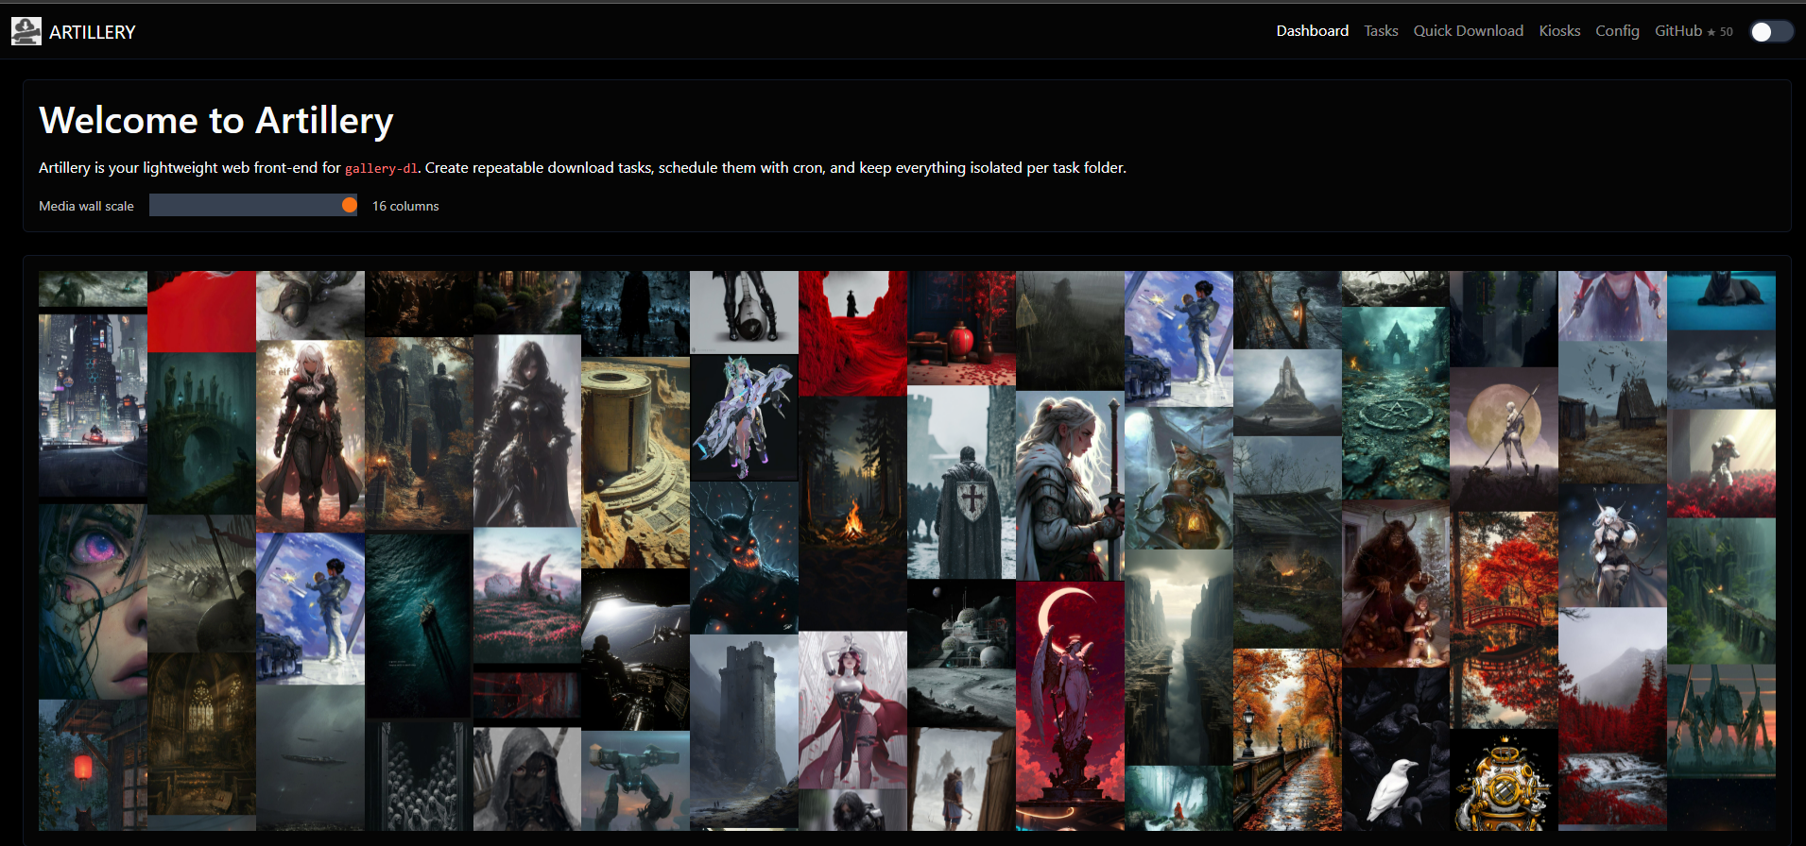1806x846 pixels.
Task: Open the fox with lantern thumbnail
Action: pos(1178,479)
